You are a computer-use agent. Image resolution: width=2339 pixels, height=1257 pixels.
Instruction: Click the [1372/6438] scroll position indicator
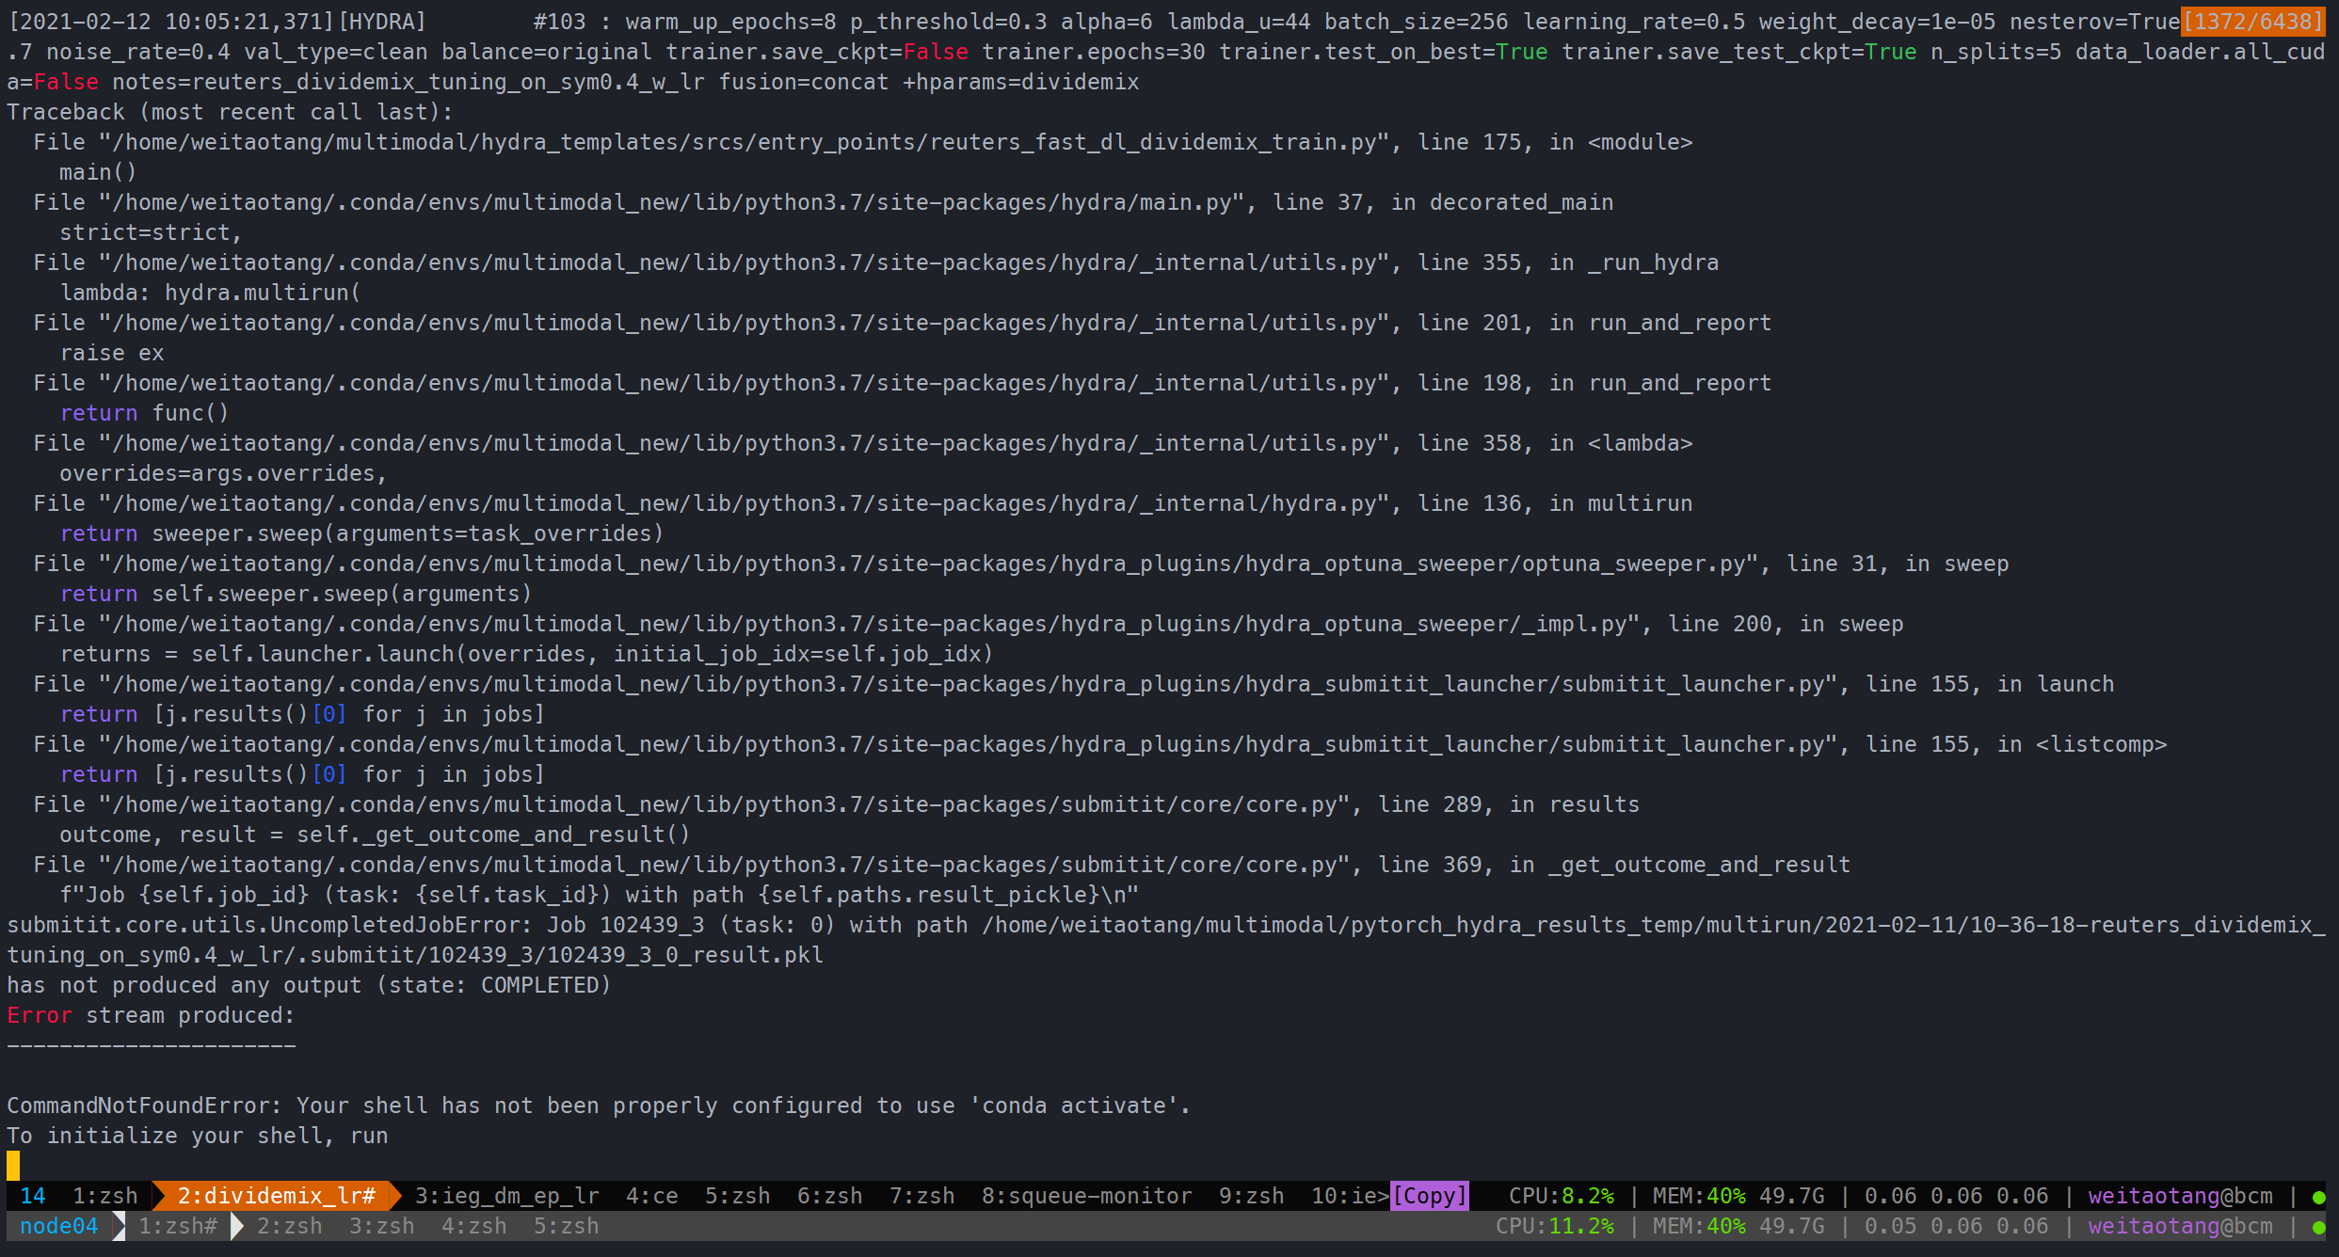(x=2252, y=22)
